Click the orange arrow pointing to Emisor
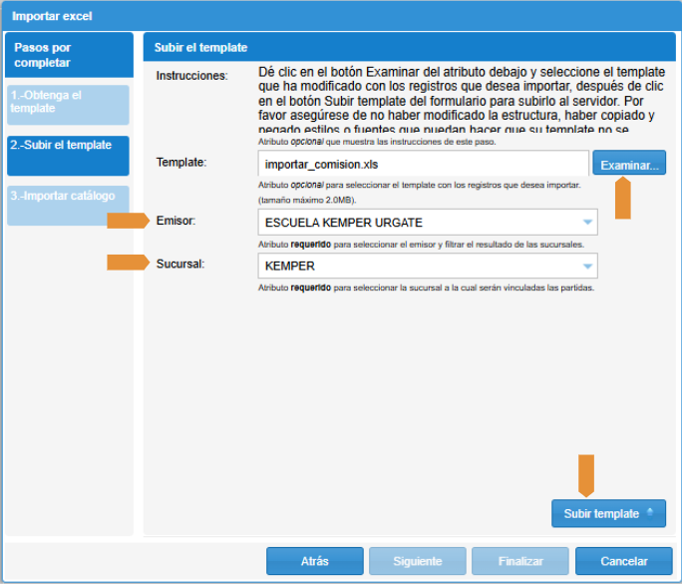Viewport: 682px width, 585px height. point(127,221)
